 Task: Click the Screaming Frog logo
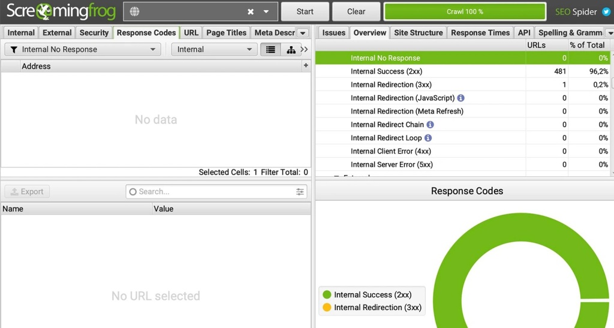(x=61, y=12)
